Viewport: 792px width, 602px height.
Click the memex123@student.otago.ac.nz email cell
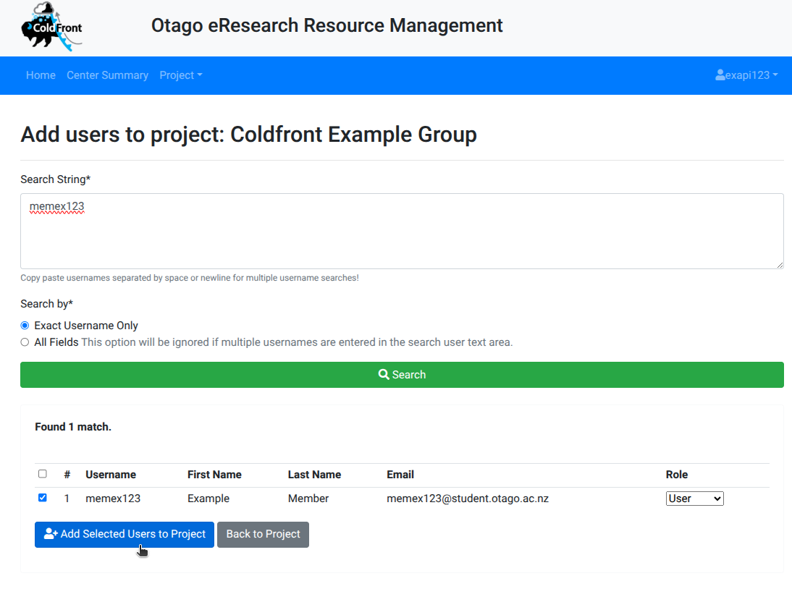click(467, 499)
